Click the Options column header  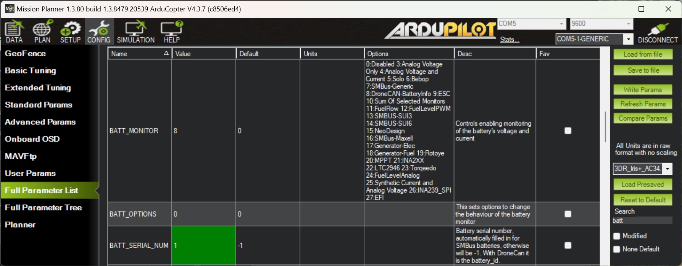pos(409,54)
